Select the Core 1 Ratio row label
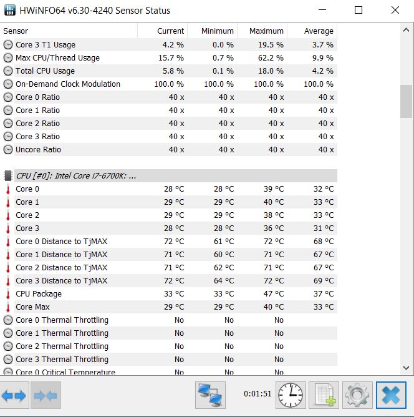 pos(37,110)
